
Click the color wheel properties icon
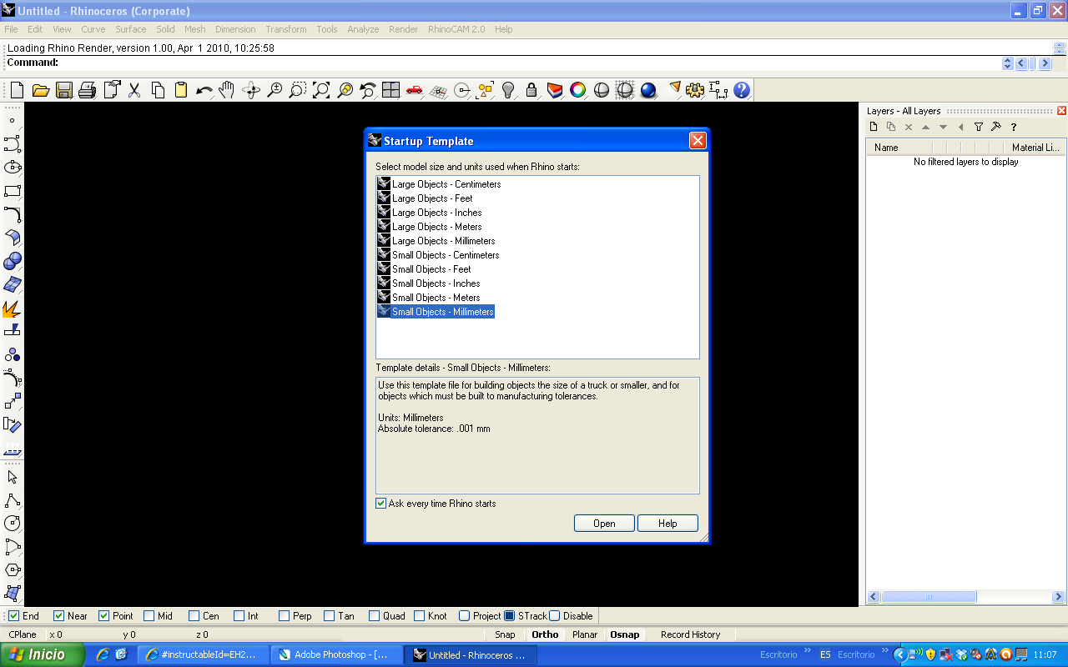click(x=578, y=90)
